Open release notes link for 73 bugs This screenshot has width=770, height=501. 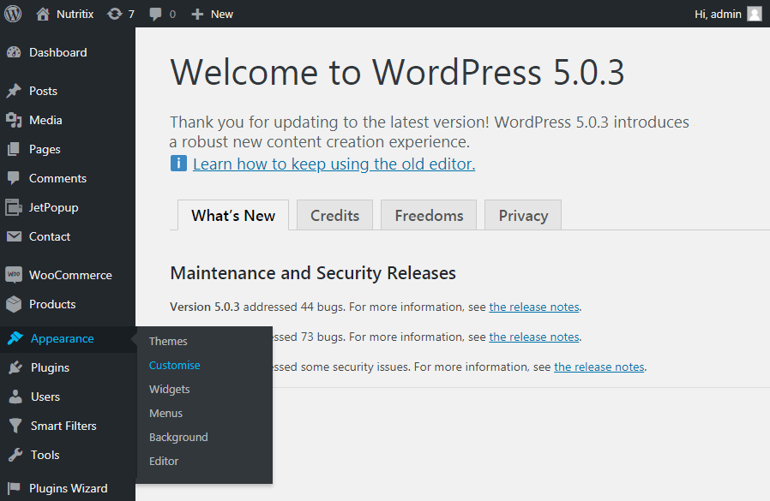click(x=534, y=337)
